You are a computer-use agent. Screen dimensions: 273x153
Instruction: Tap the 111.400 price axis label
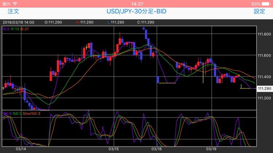pos(264,77)
